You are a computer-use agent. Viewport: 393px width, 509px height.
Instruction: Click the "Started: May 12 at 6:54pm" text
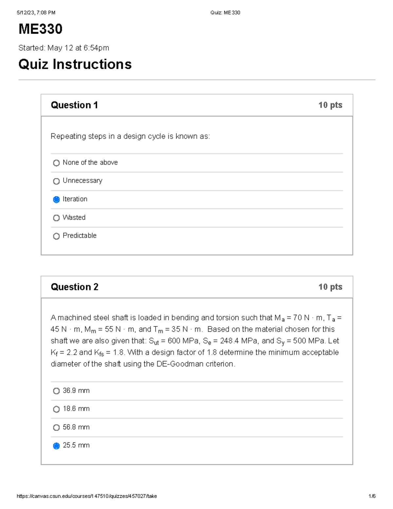[64, 48]
